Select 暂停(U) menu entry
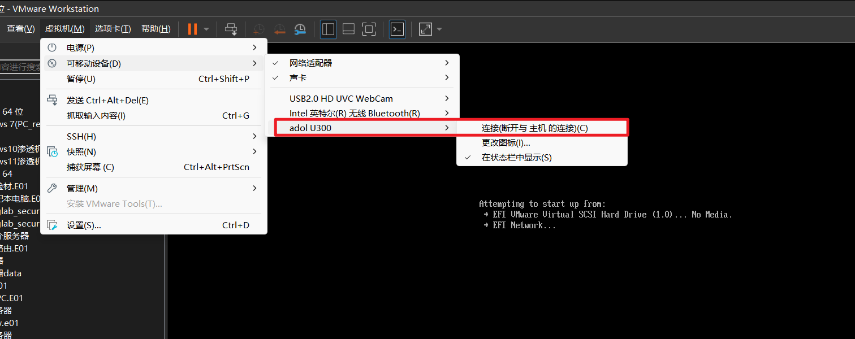 pos(154,79)
